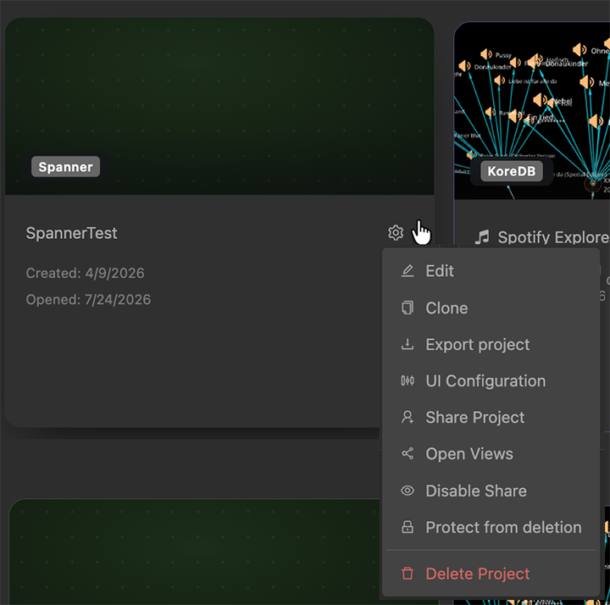Select Export project menu entry
The height and width of the screenshot is (605, 610).
(491, 344)
